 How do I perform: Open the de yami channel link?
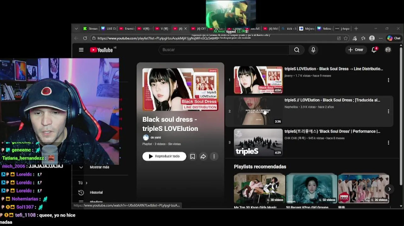[156, 137]
